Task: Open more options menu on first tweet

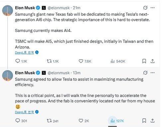Action: pos(152,8)
